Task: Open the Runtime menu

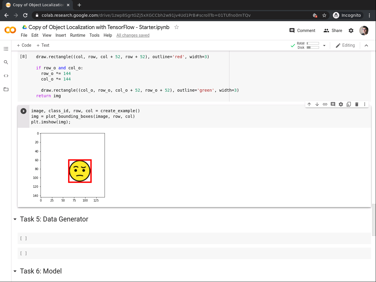Action: pos(78,35)
